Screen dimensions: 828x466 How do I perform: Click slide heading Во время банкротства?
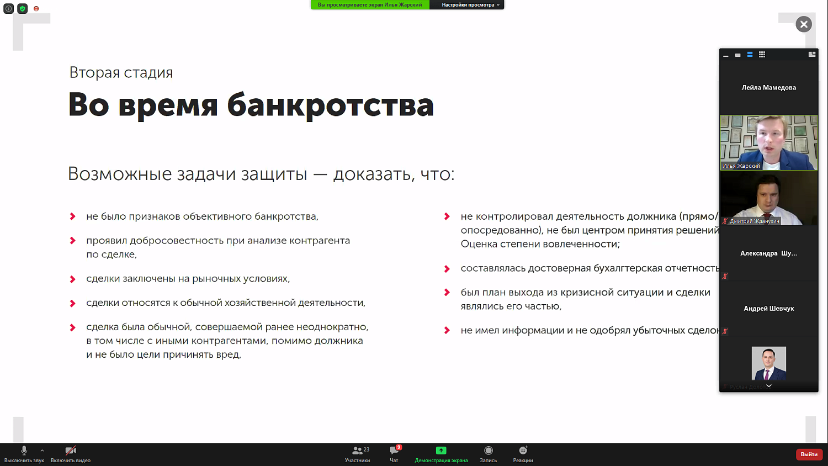tap(251, 105)
